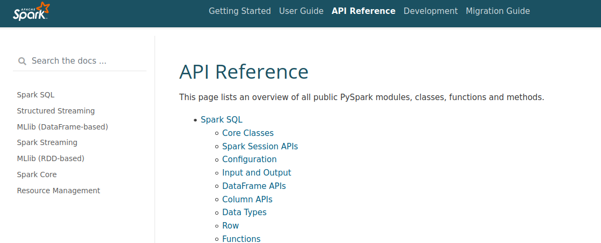Image resolution: width=601 pixels, height=243 pixels.
Task: Open MLlib (DataFrame-based) in the sidebar
Action: [62, 126]
